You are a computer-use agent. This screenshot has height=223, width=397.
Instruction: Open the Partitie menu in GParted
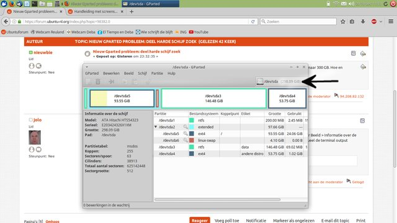pyautogui.click(x=157, y=73)
